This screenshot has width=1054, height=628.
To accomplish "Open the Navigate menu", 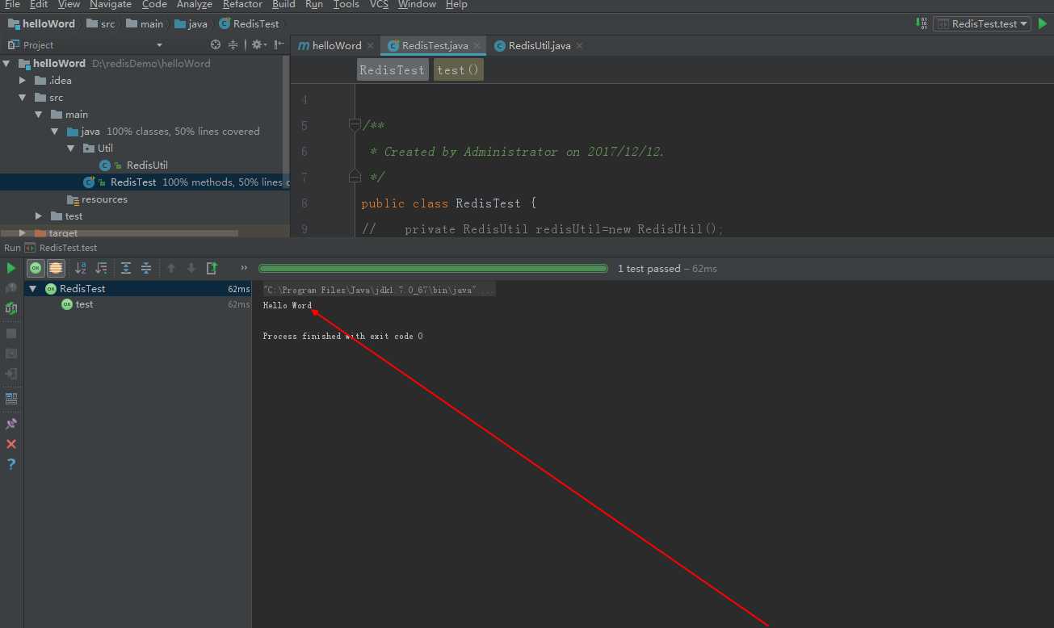I will 110,5.
